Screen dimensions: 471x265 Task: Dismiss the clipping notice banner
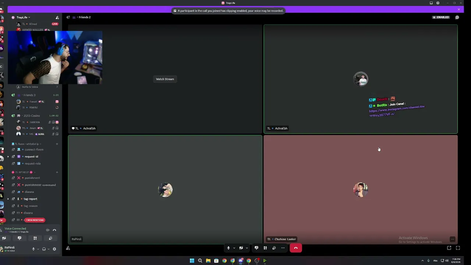[x=459, y=10]
